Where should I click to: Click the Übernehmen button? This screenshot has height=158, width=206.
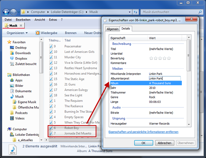[x=185, y=143]
